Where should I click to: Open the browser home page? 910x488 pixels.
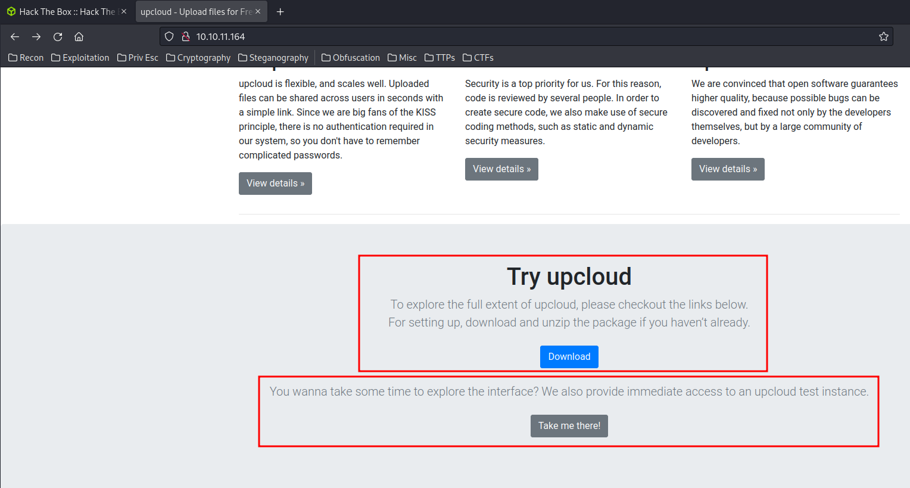pos(79,37)
